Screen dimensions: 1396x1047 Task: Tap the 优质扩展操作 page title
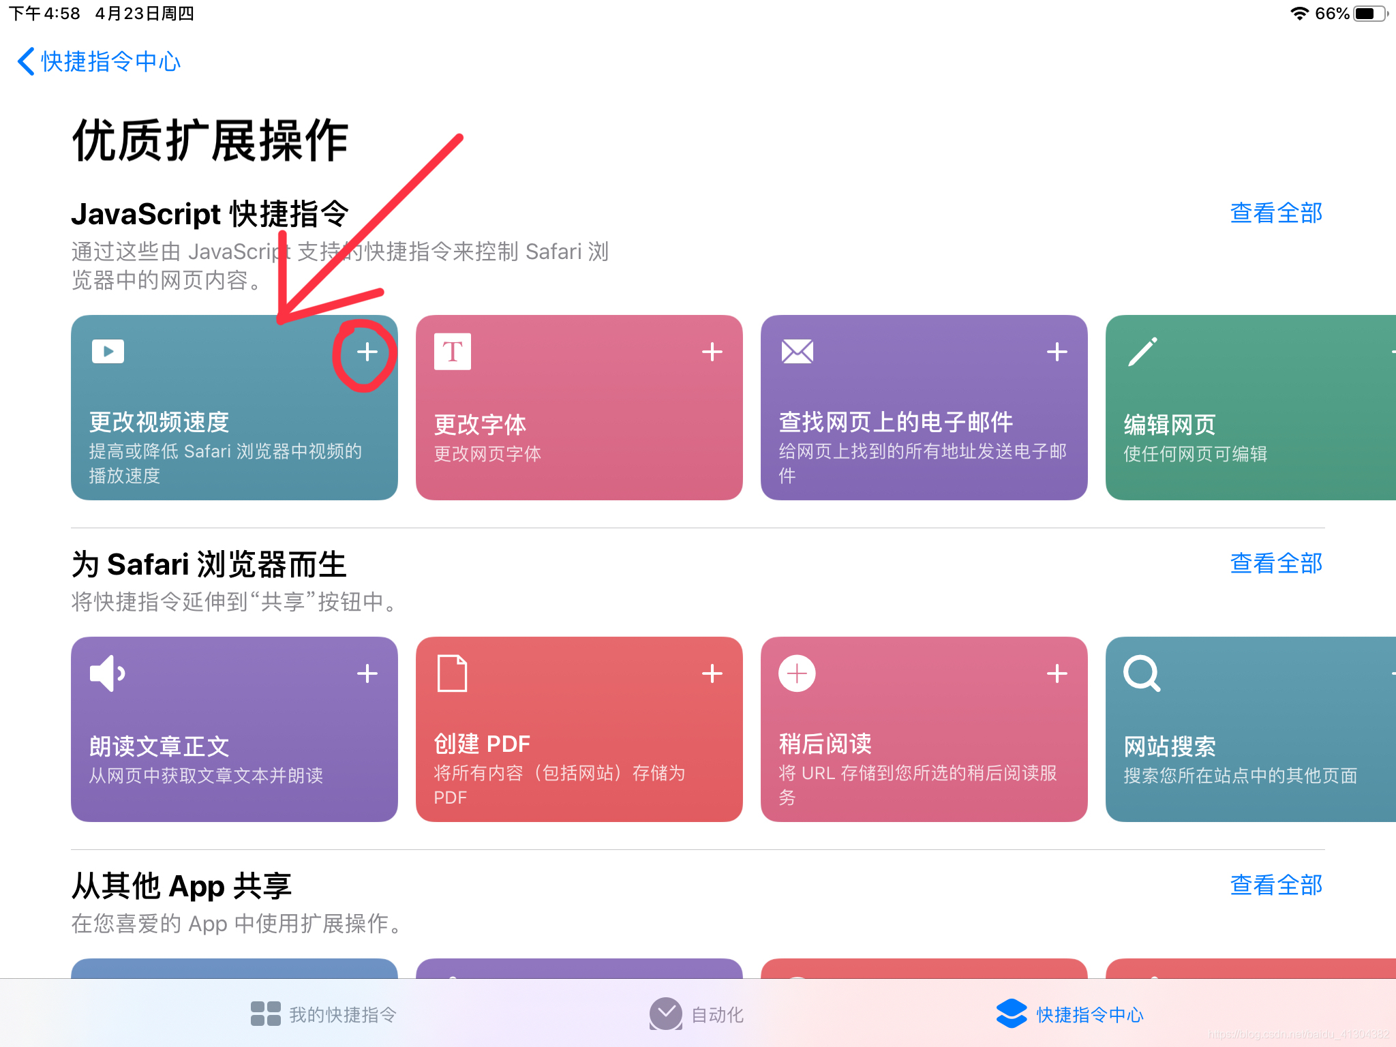(211, 140)
